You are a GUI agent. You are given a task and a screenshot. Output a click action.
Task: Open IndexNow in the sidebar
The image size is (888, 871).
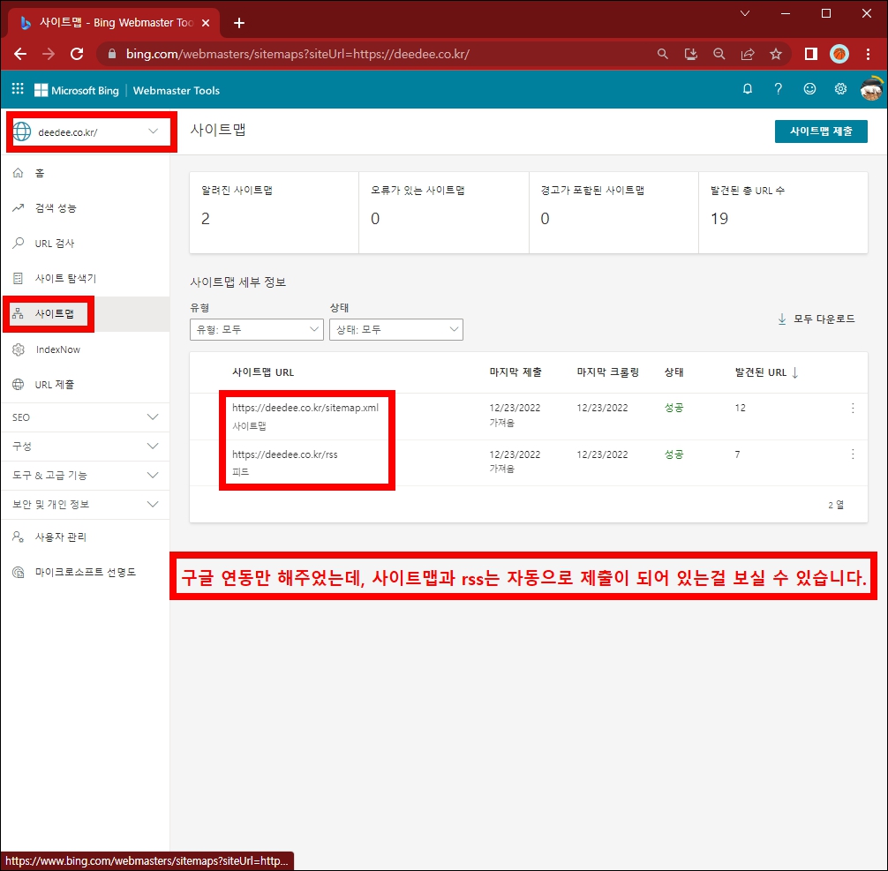click(86, 349)
